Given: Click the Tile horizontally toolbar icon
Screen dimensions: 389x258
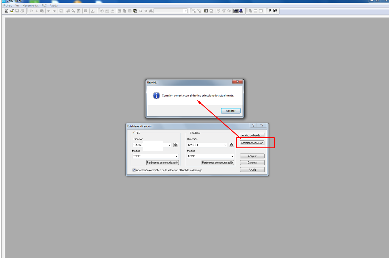Looking at the screenshot, I should [255, 11].
